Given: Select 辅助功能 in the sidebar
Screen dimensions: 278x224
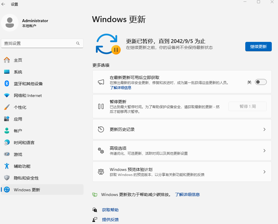Looking at the screenshot, I should [x=42, y=166].
